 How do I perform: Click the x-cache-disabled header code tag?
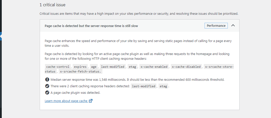tap(186, 67)
